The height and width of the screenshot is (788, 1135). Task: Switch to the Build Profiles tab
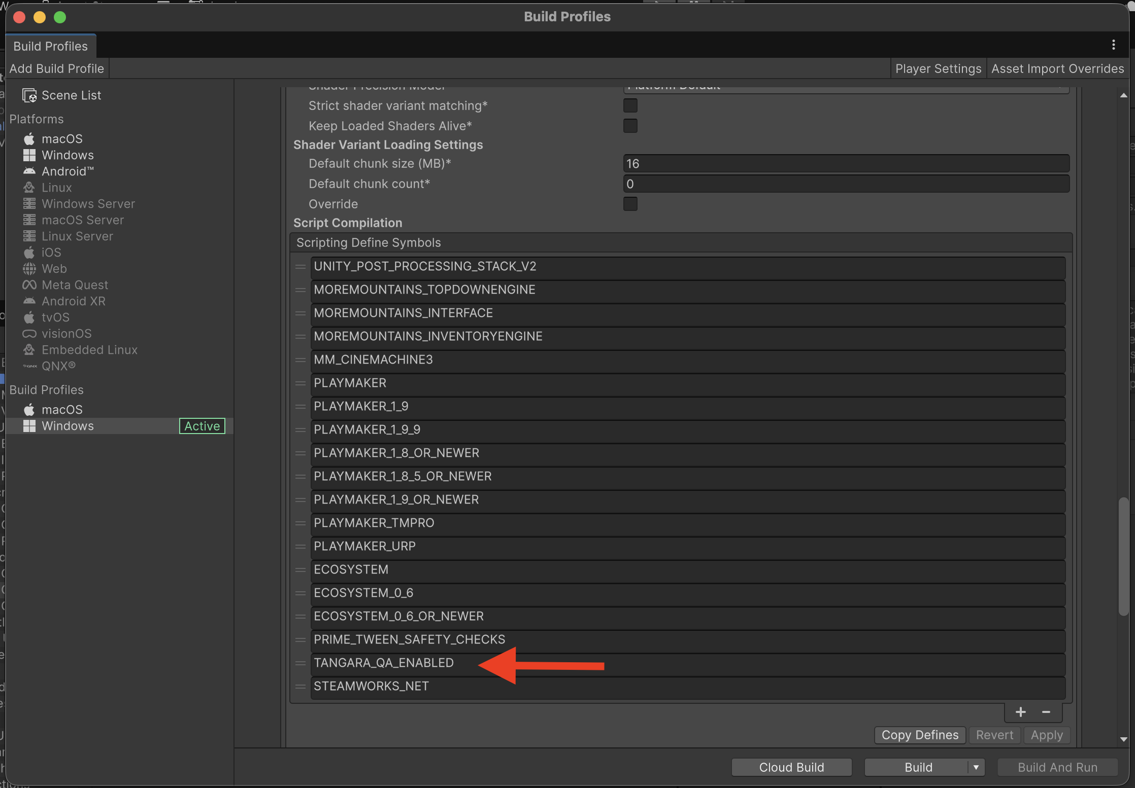point(50,46)
